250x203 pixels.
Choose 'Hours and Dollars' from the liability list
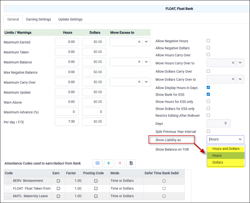click(x=226, y=149)
